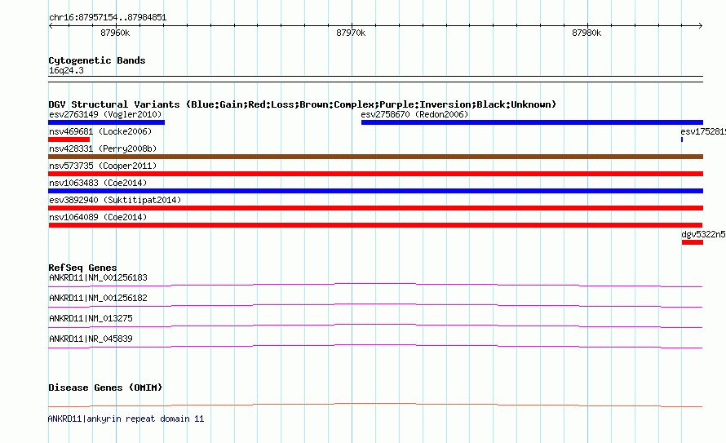This screenshot has width=726, height=443.
Task: Open ANKRD11|ankyrin repeat domain 11 link
Action: (126, 419)
